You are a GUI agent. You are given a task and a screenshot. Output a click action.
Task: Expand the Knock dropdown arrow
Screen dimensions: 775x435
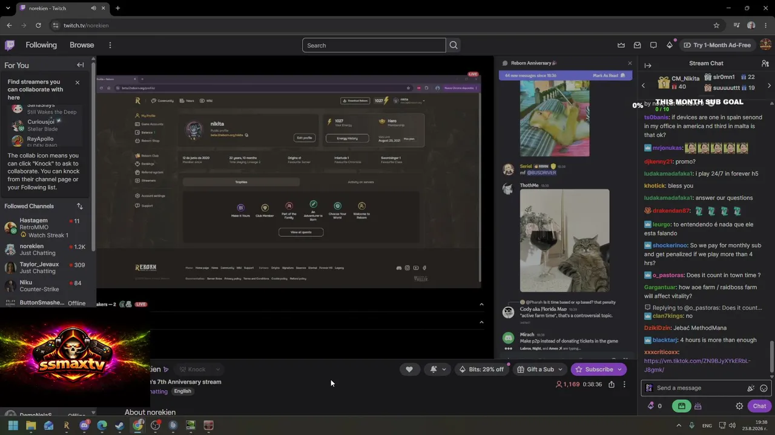click(x=217, y=369)
